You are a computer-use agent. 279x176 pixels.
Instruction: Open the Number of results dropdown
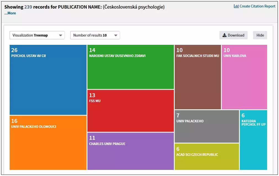point(95,35)
